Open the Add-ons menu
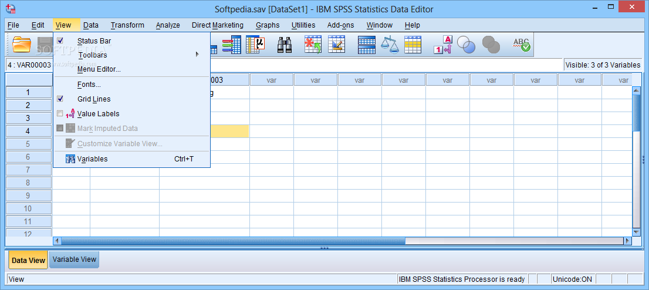 [341, 25]
